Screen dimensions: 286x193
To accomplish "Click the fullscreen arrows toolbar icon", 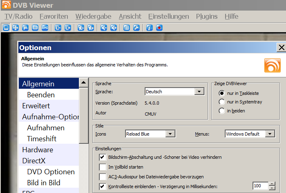I will pos(16,28).
